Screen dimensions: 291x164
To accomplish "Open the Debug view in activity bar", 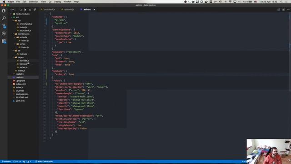I will tap(4, 33).
